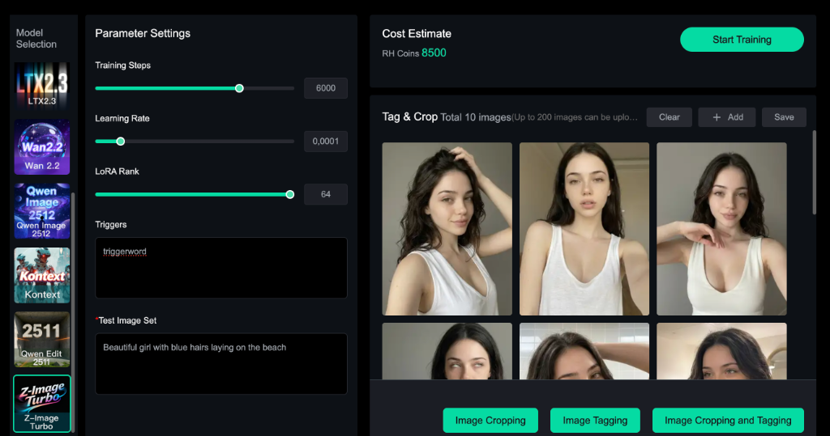The image size is (830, 436).
Task: Click the LoRA Rank slider handle
Action: (290, 194)
